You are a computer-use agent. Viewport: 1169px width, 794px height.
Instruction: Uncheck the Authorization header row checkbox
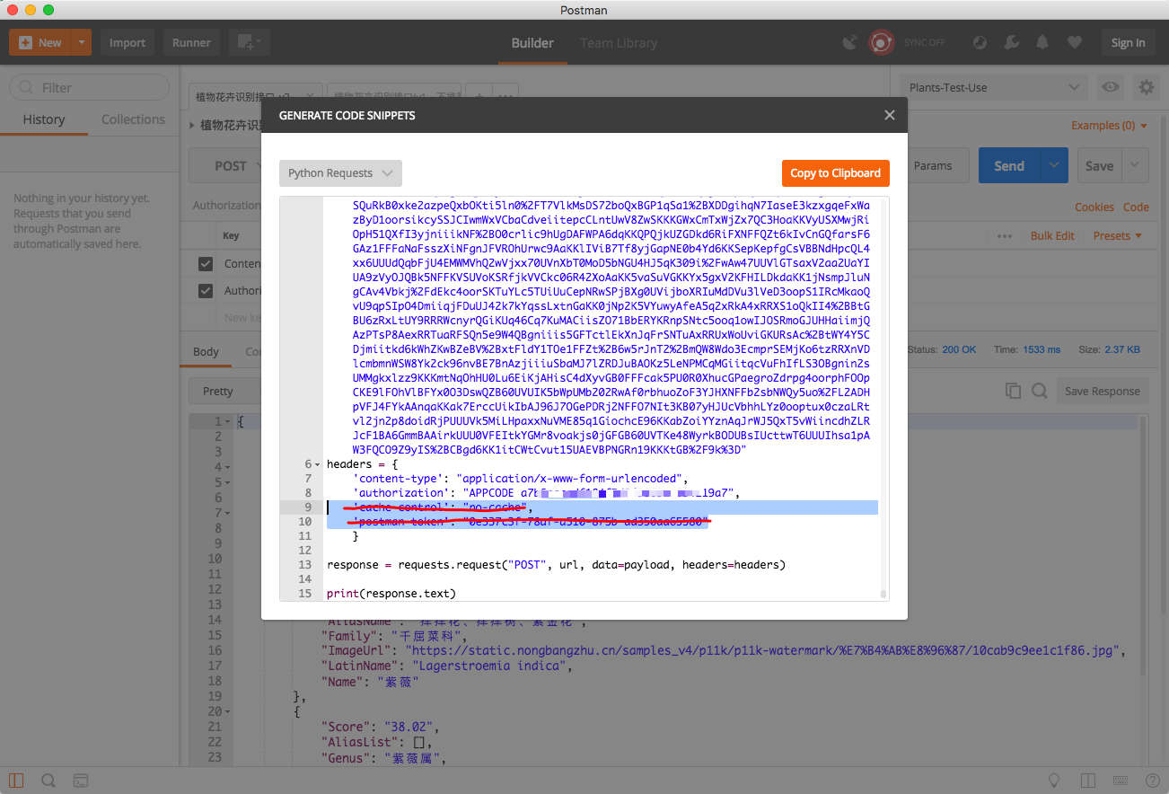(x=206, y=290)
